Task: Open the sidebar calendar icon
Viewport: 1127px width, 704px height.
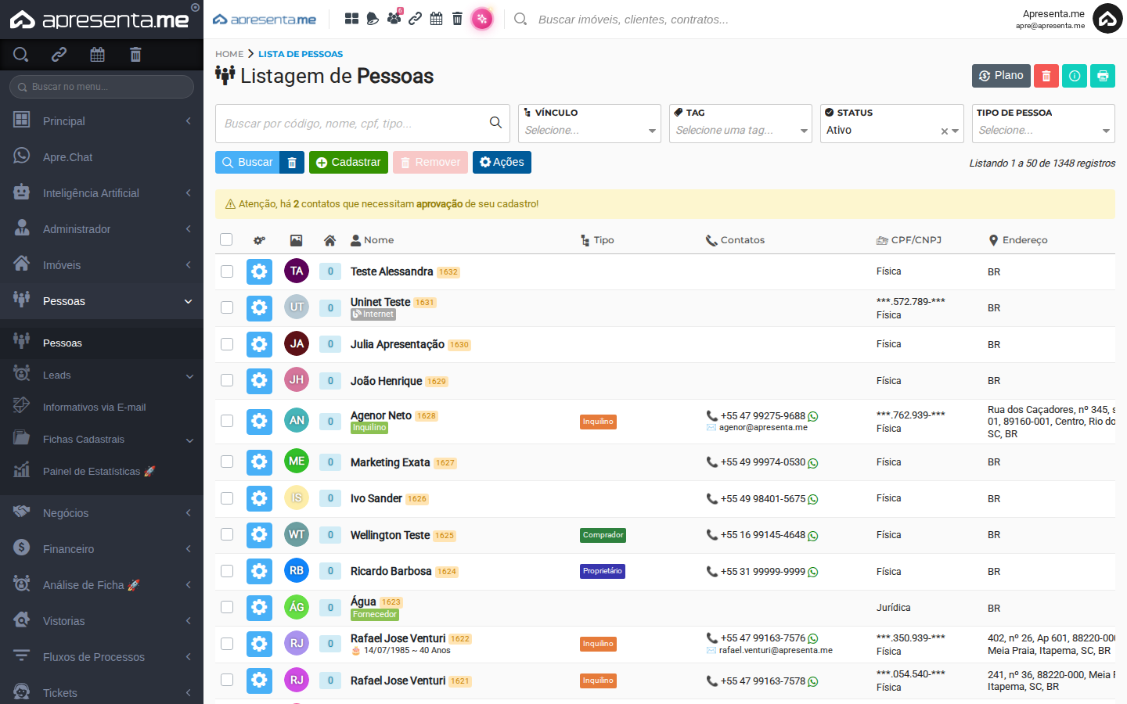Action: (97, 55)
